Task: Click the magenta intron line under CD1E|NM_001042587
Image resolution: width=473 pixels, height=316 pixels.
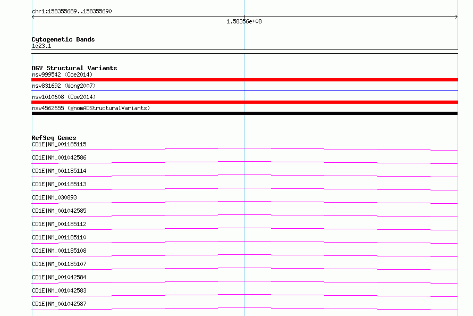Action: (244, 307)
